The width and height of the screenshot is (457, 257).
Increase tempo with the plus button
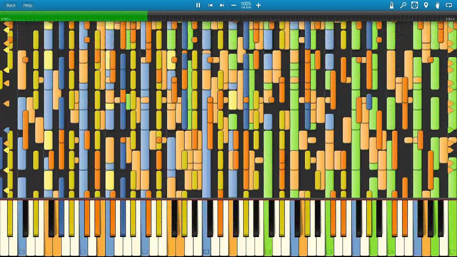[x=258, y=5]
